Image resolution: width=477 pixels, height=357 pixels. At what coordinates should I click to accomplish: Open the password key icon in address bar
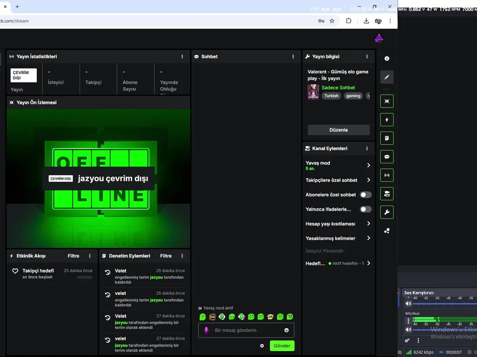321,21
